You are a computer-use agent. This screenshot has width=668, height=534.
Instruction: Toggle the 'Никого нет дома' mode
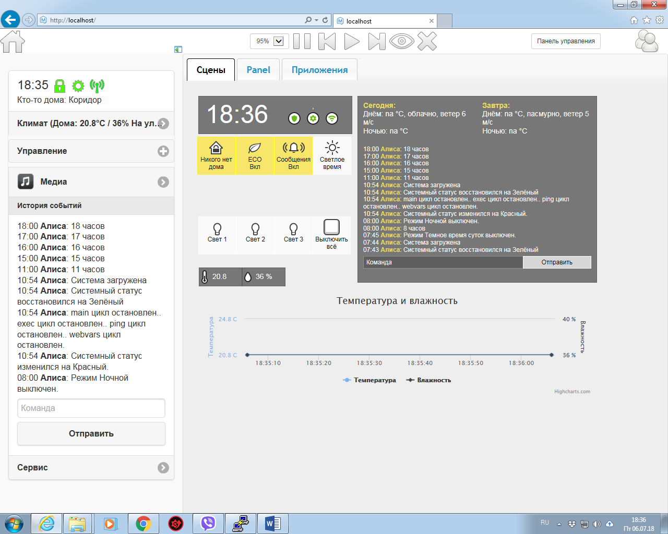(x=216, y=155)
